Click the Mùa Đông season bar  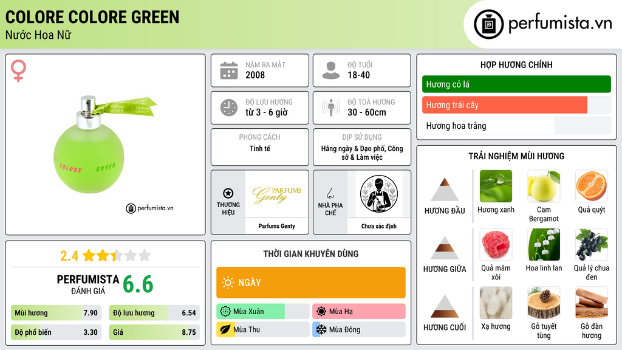point(358,329)
